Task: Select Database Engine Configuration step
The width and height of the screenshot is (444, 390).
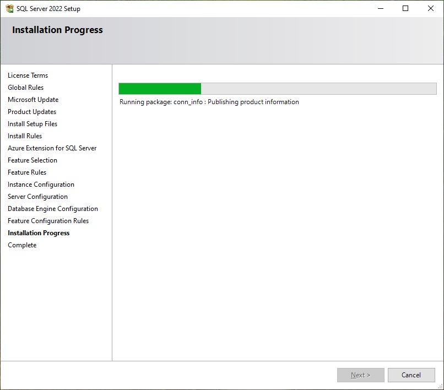Action: (53, 209)
